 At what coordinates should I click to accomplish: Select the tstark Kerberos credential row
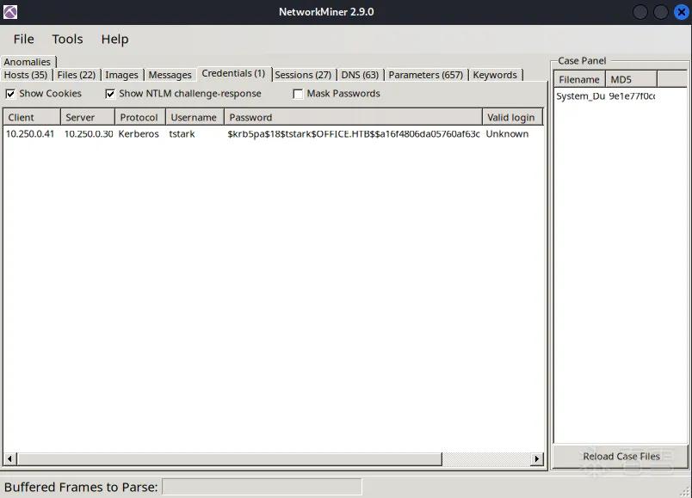(274, 134)
